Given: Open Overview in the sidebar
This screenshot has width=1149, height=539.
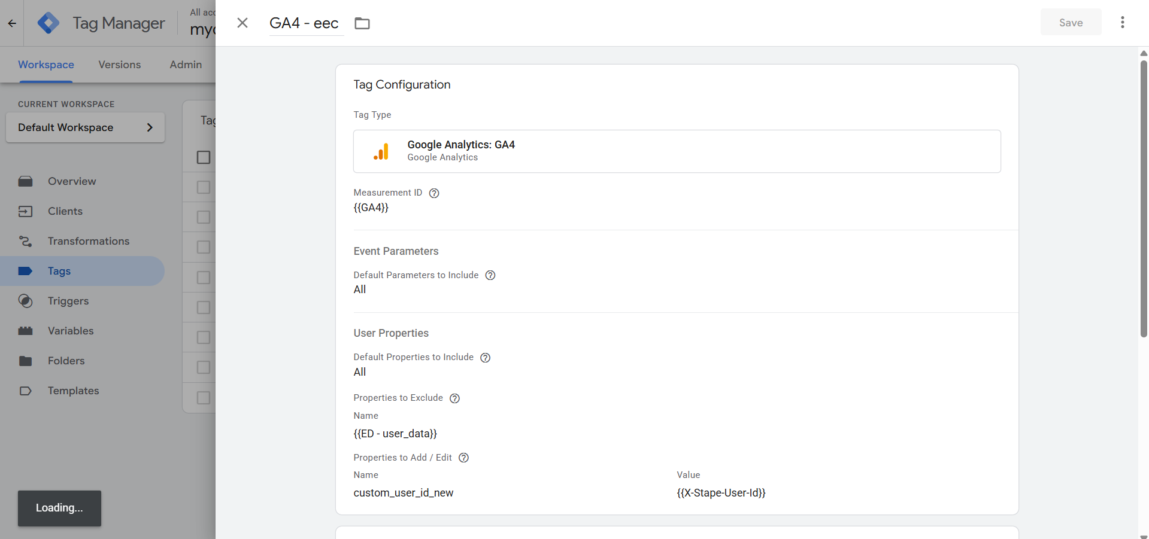Looking at the screenshot, I should 72,181.
